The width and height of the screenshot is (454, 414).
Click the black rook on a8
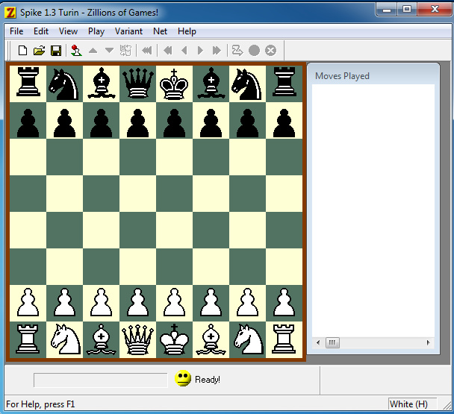[x=28, y=84]
